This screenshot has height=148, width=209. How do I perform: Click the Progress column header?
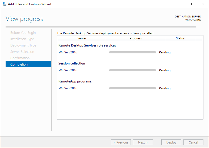(x=136, y=38)
